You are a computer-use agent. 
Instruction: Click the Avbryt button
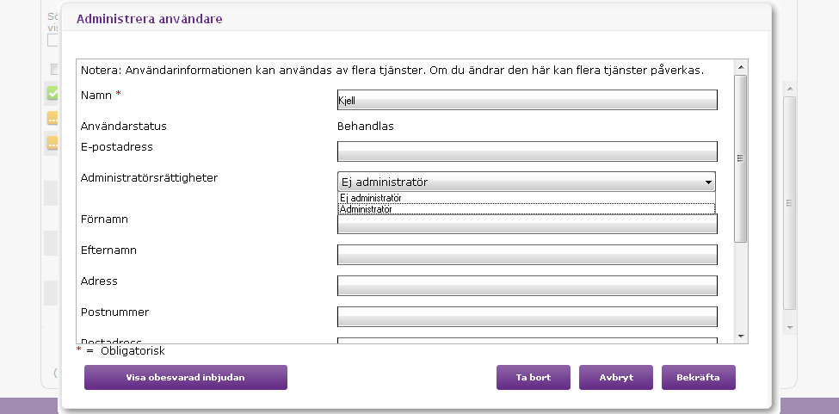[x=616, y=377]
